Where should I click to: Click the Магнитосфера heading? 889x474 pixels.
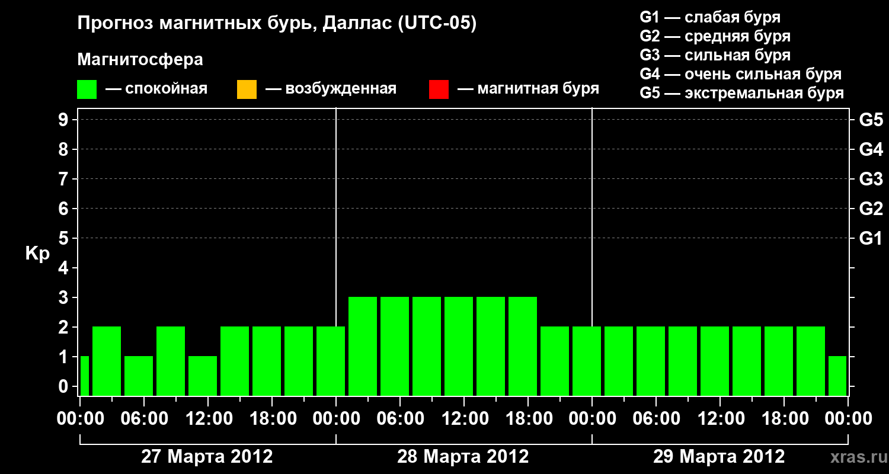tap(140, 60)
